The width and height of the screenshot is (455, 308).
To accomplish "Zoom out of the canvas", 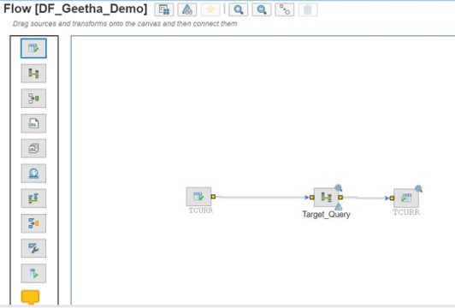I will (262, 9).
